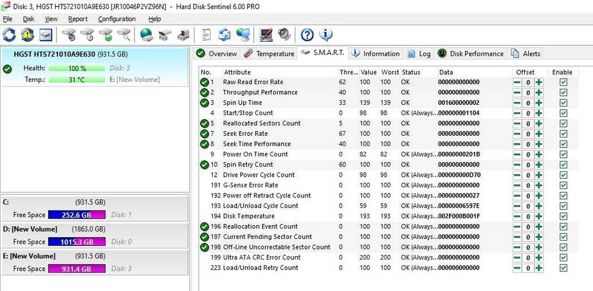Untick Enable checkbox for Raw Read Error Rate
Screen dimensions: 593x291
(563, 82)
